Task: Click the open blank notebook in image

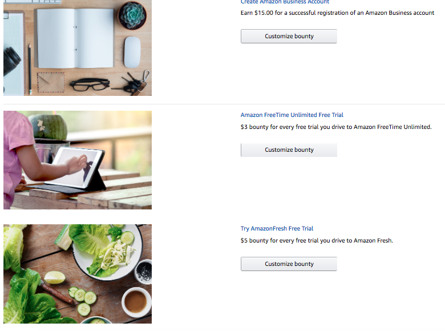Action: pos(75,38)
